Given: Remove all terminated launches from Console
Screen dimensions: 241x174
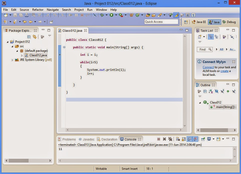Looking at the screenshot, I should [171, 139].
